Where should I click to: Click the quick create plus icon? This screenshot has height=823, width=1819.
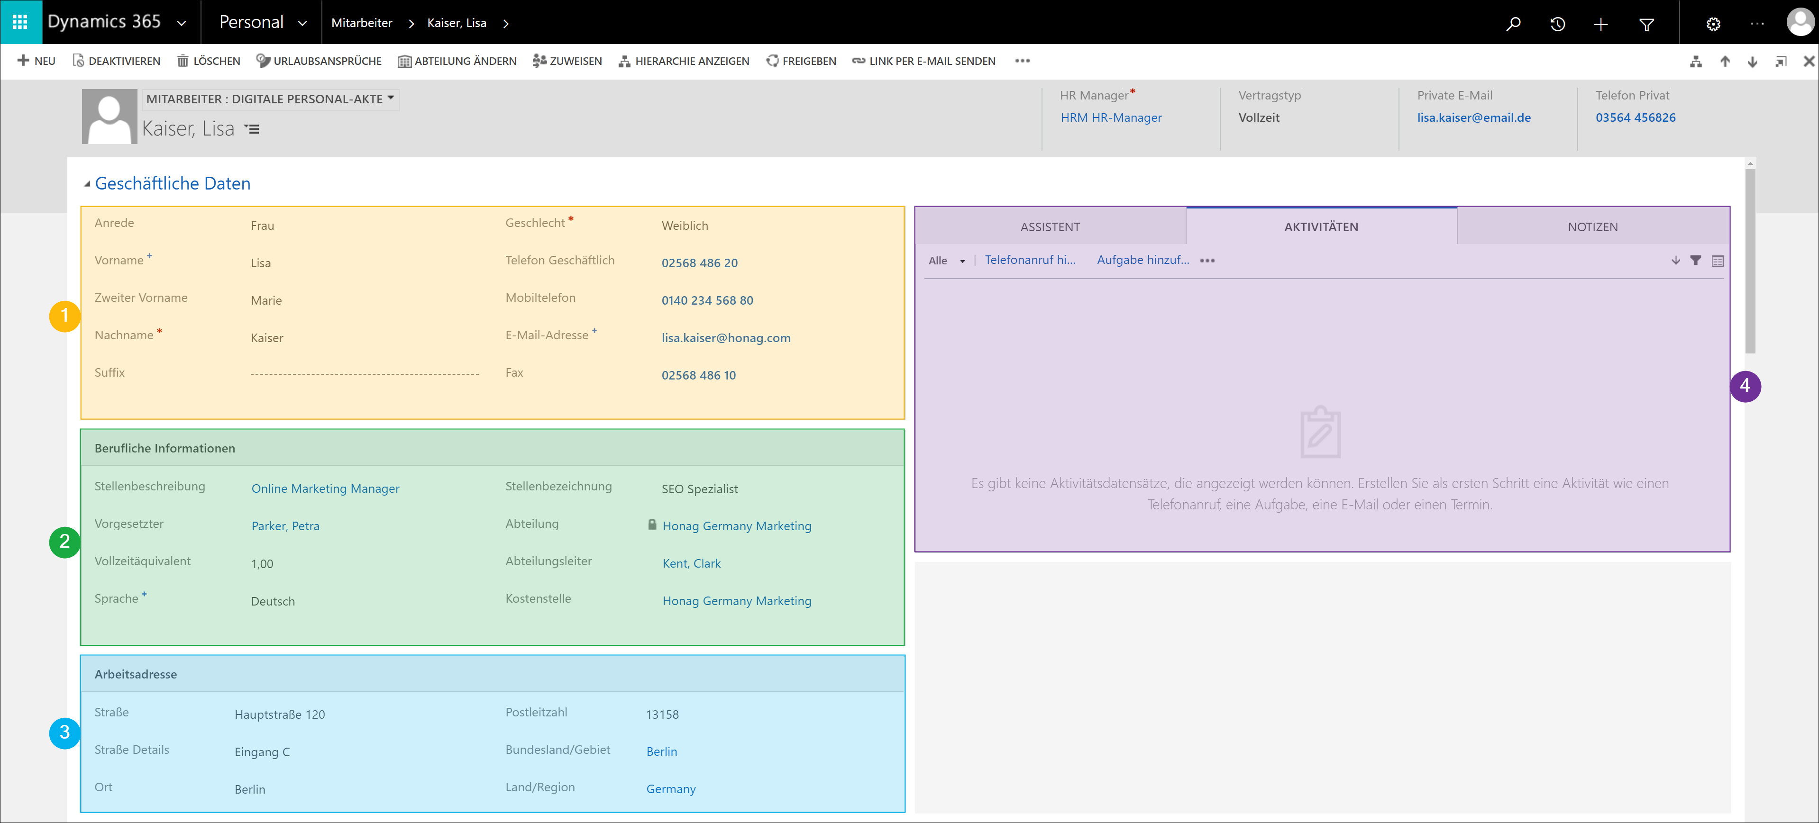pos(1601,24)
